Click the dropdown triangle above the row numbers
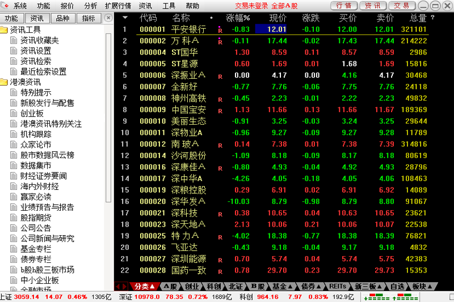This screenshot has width=454, height=302. point(125,18)
